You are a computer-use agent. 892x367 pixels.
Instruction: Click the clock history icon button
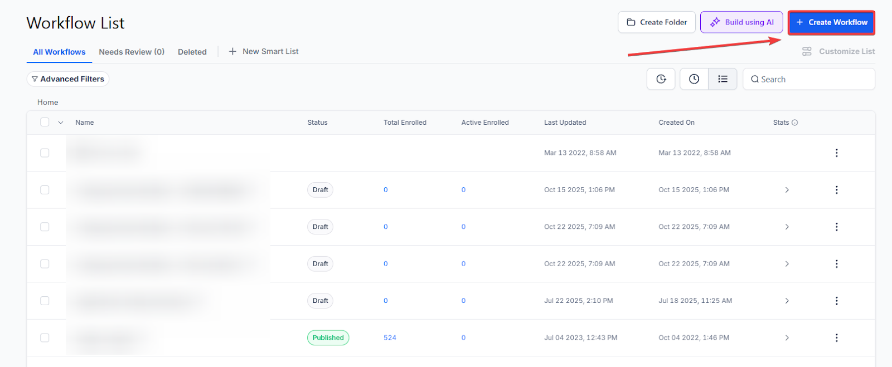coord(694,79)
